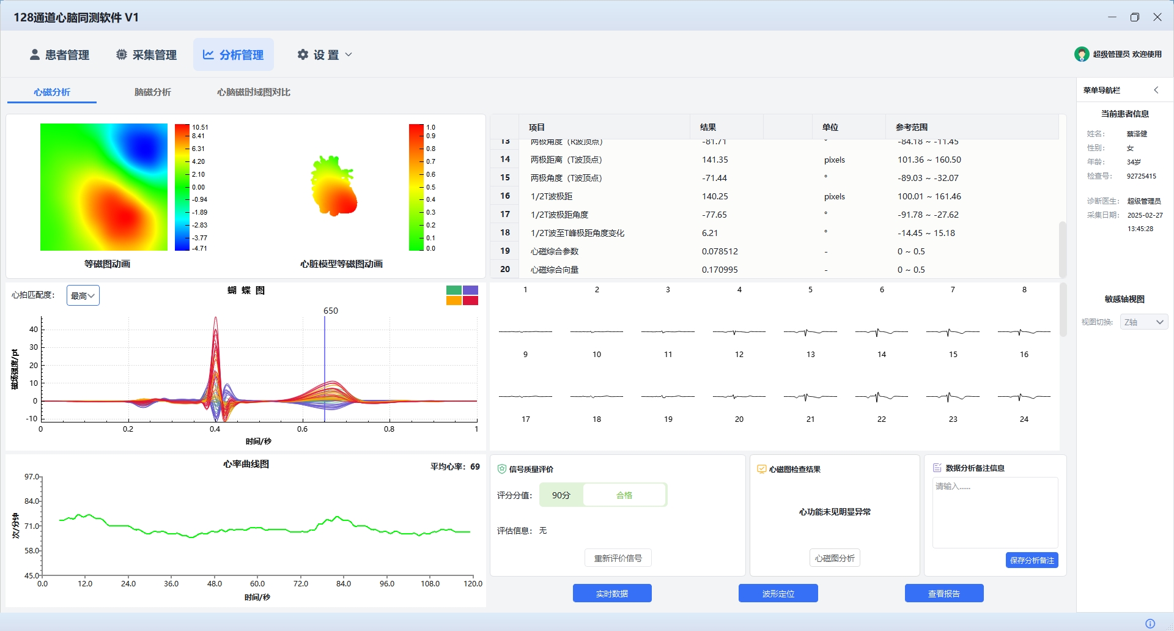Click the 分析管理 chart icon
The height and width of the screenshot is (631, 1174).
point(209,54)
